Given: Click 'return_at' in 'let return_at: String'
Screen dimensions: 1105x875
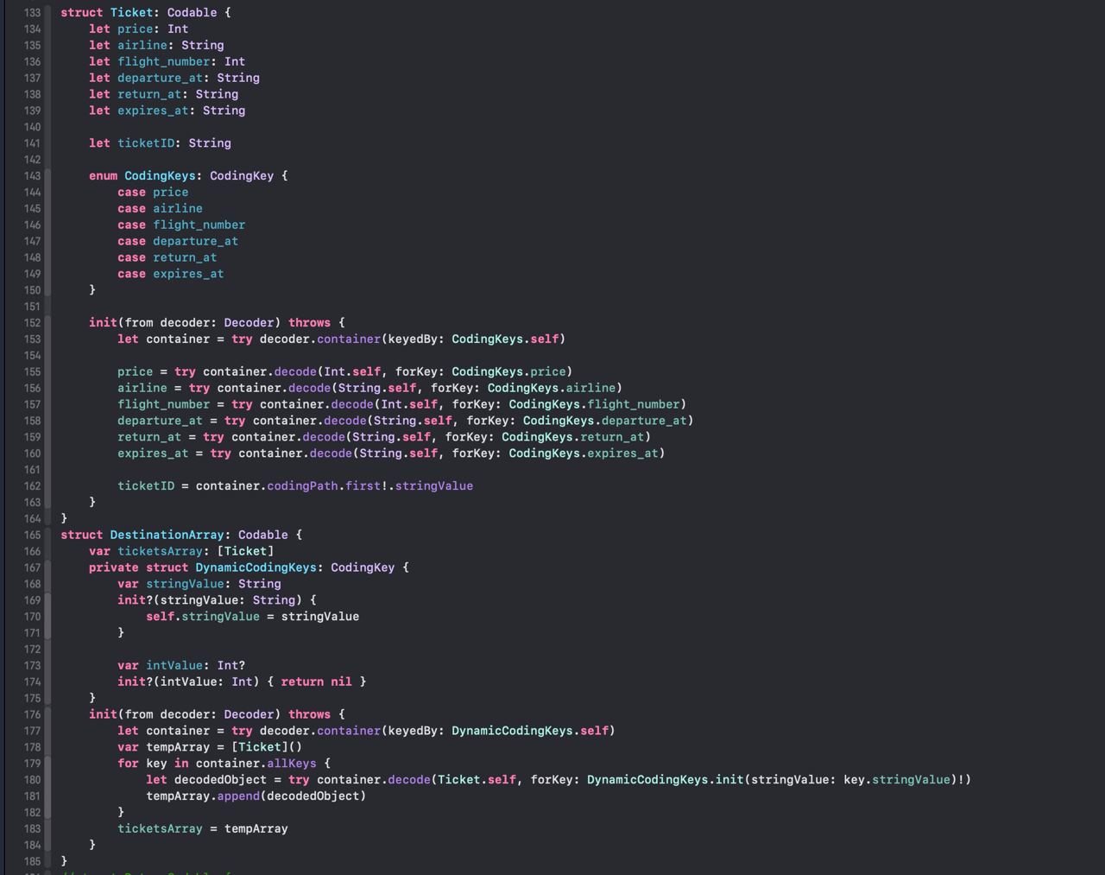Looking at the screenshot, I should pos(149,95).
